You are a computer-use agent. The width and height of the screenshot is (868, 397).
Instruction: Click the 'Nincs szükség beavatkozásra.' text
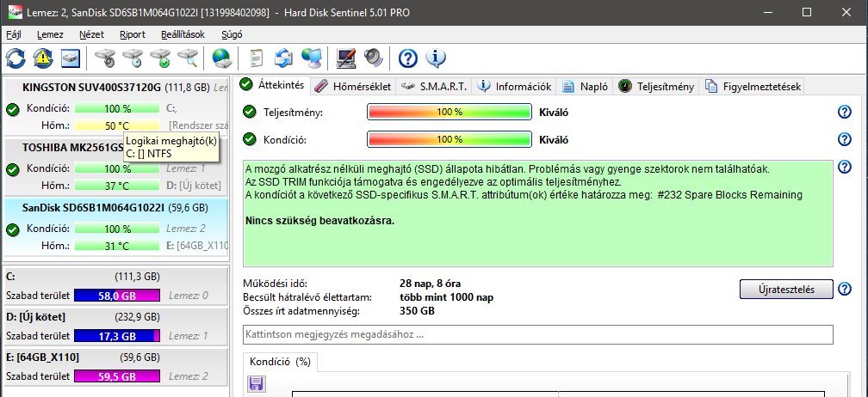320,221
